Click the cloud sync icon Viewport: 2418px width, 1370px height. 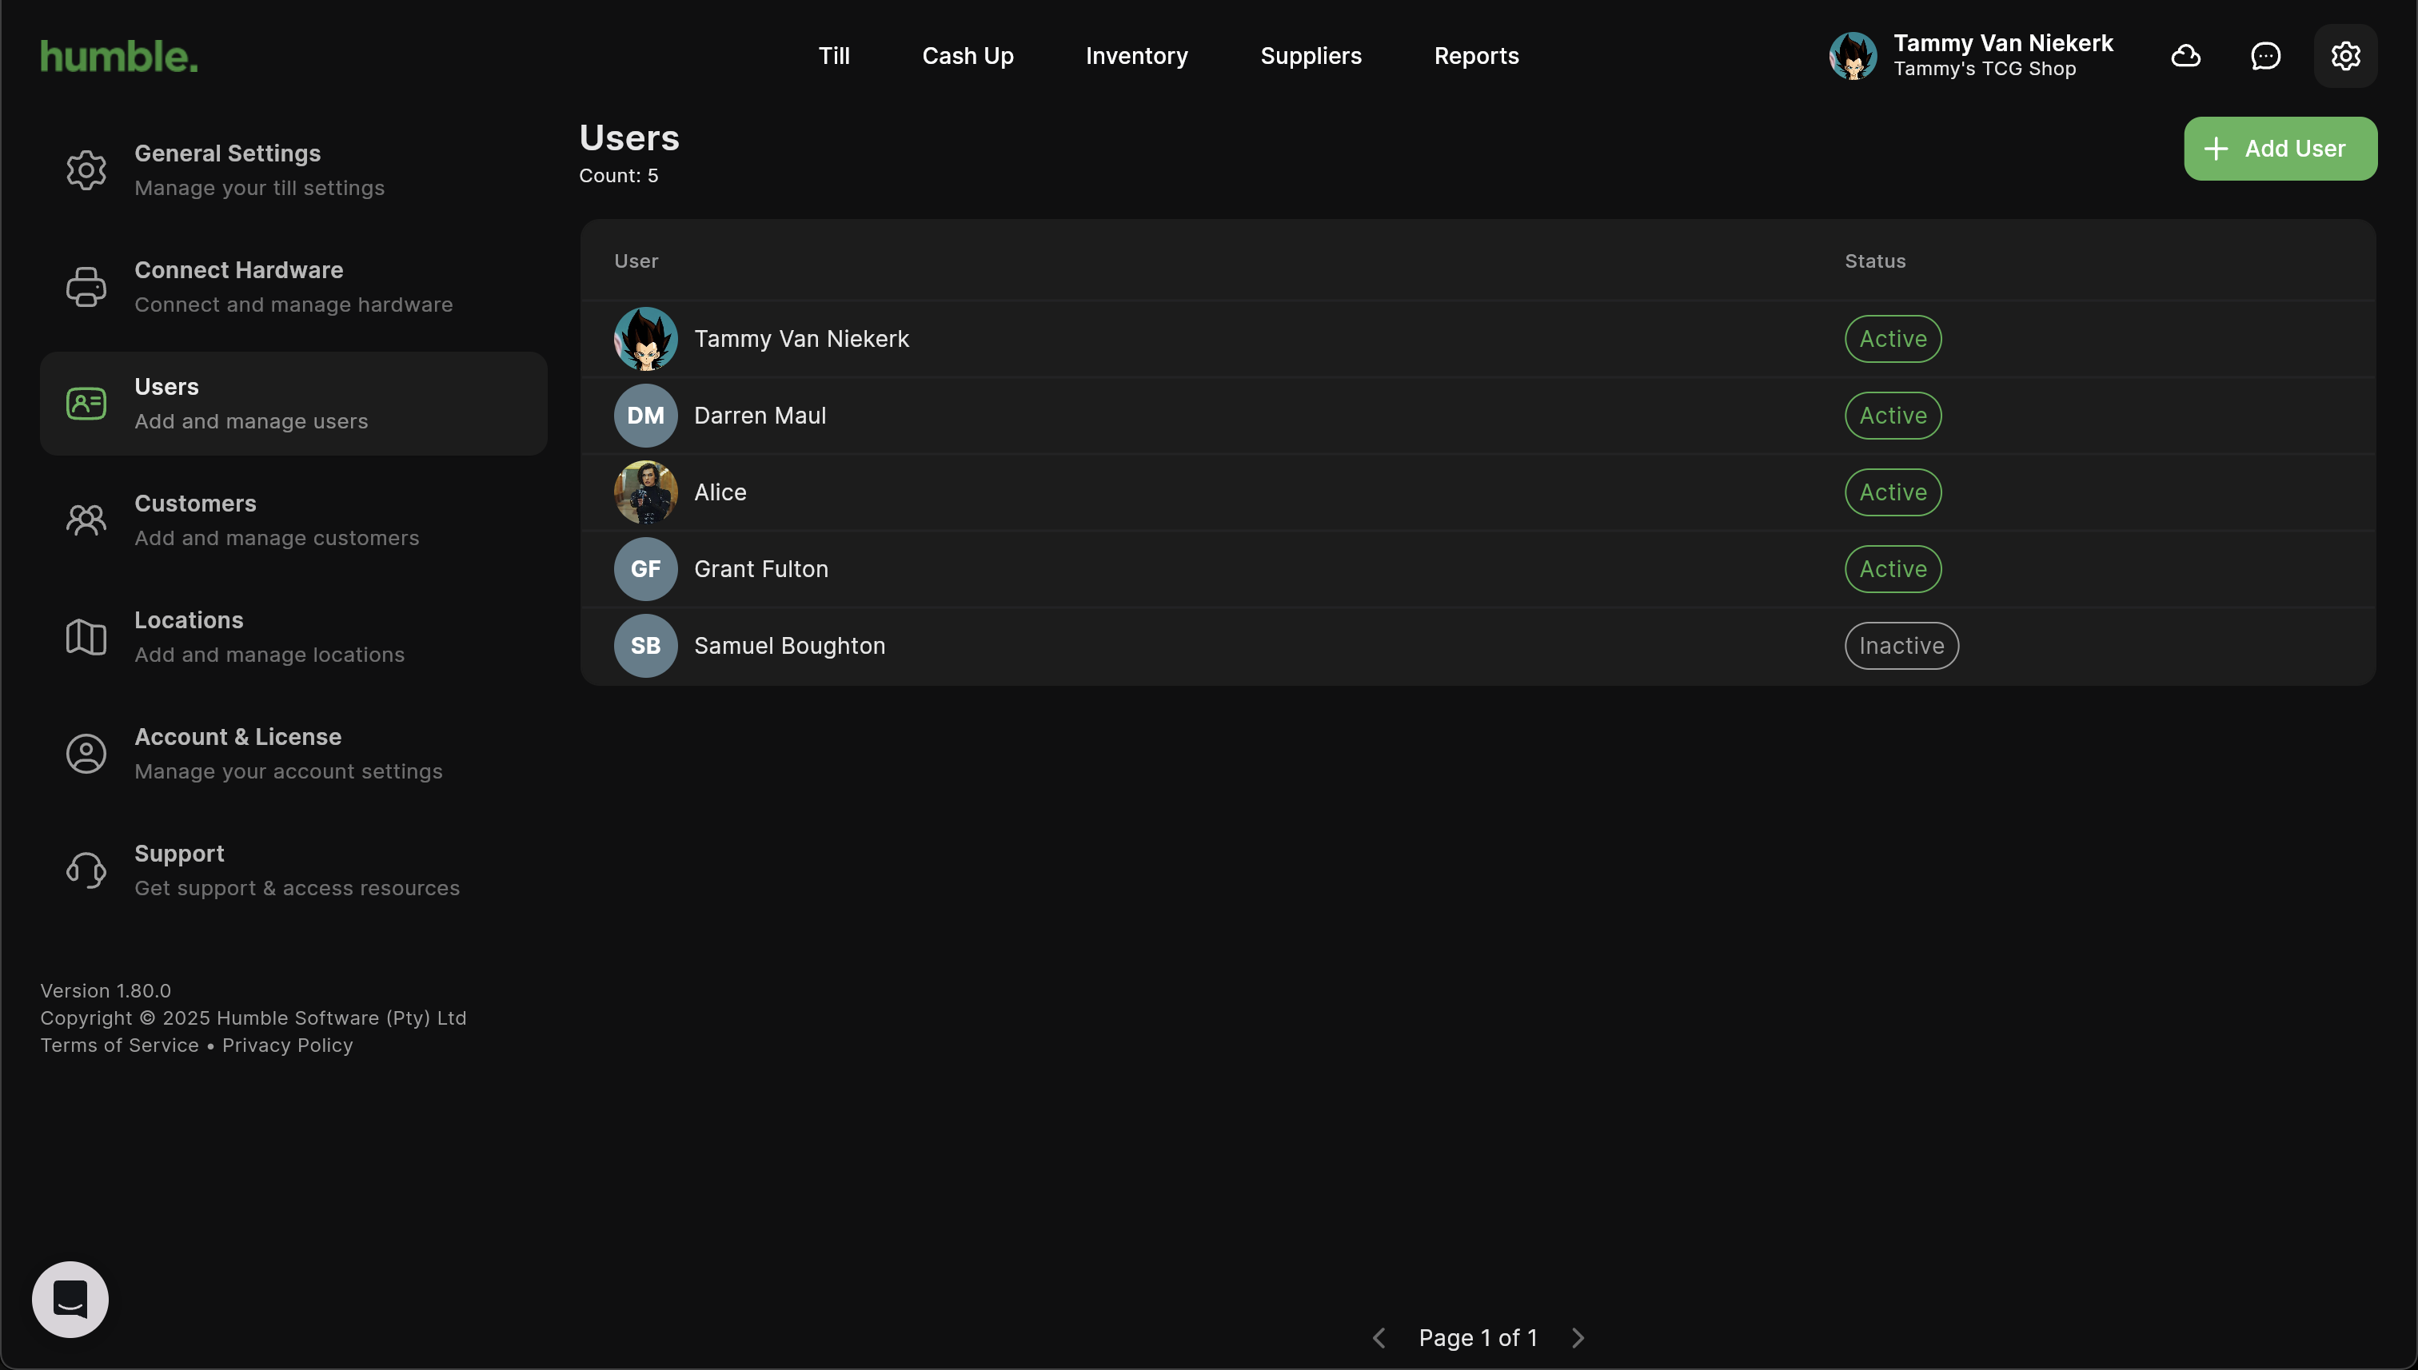2185,55
